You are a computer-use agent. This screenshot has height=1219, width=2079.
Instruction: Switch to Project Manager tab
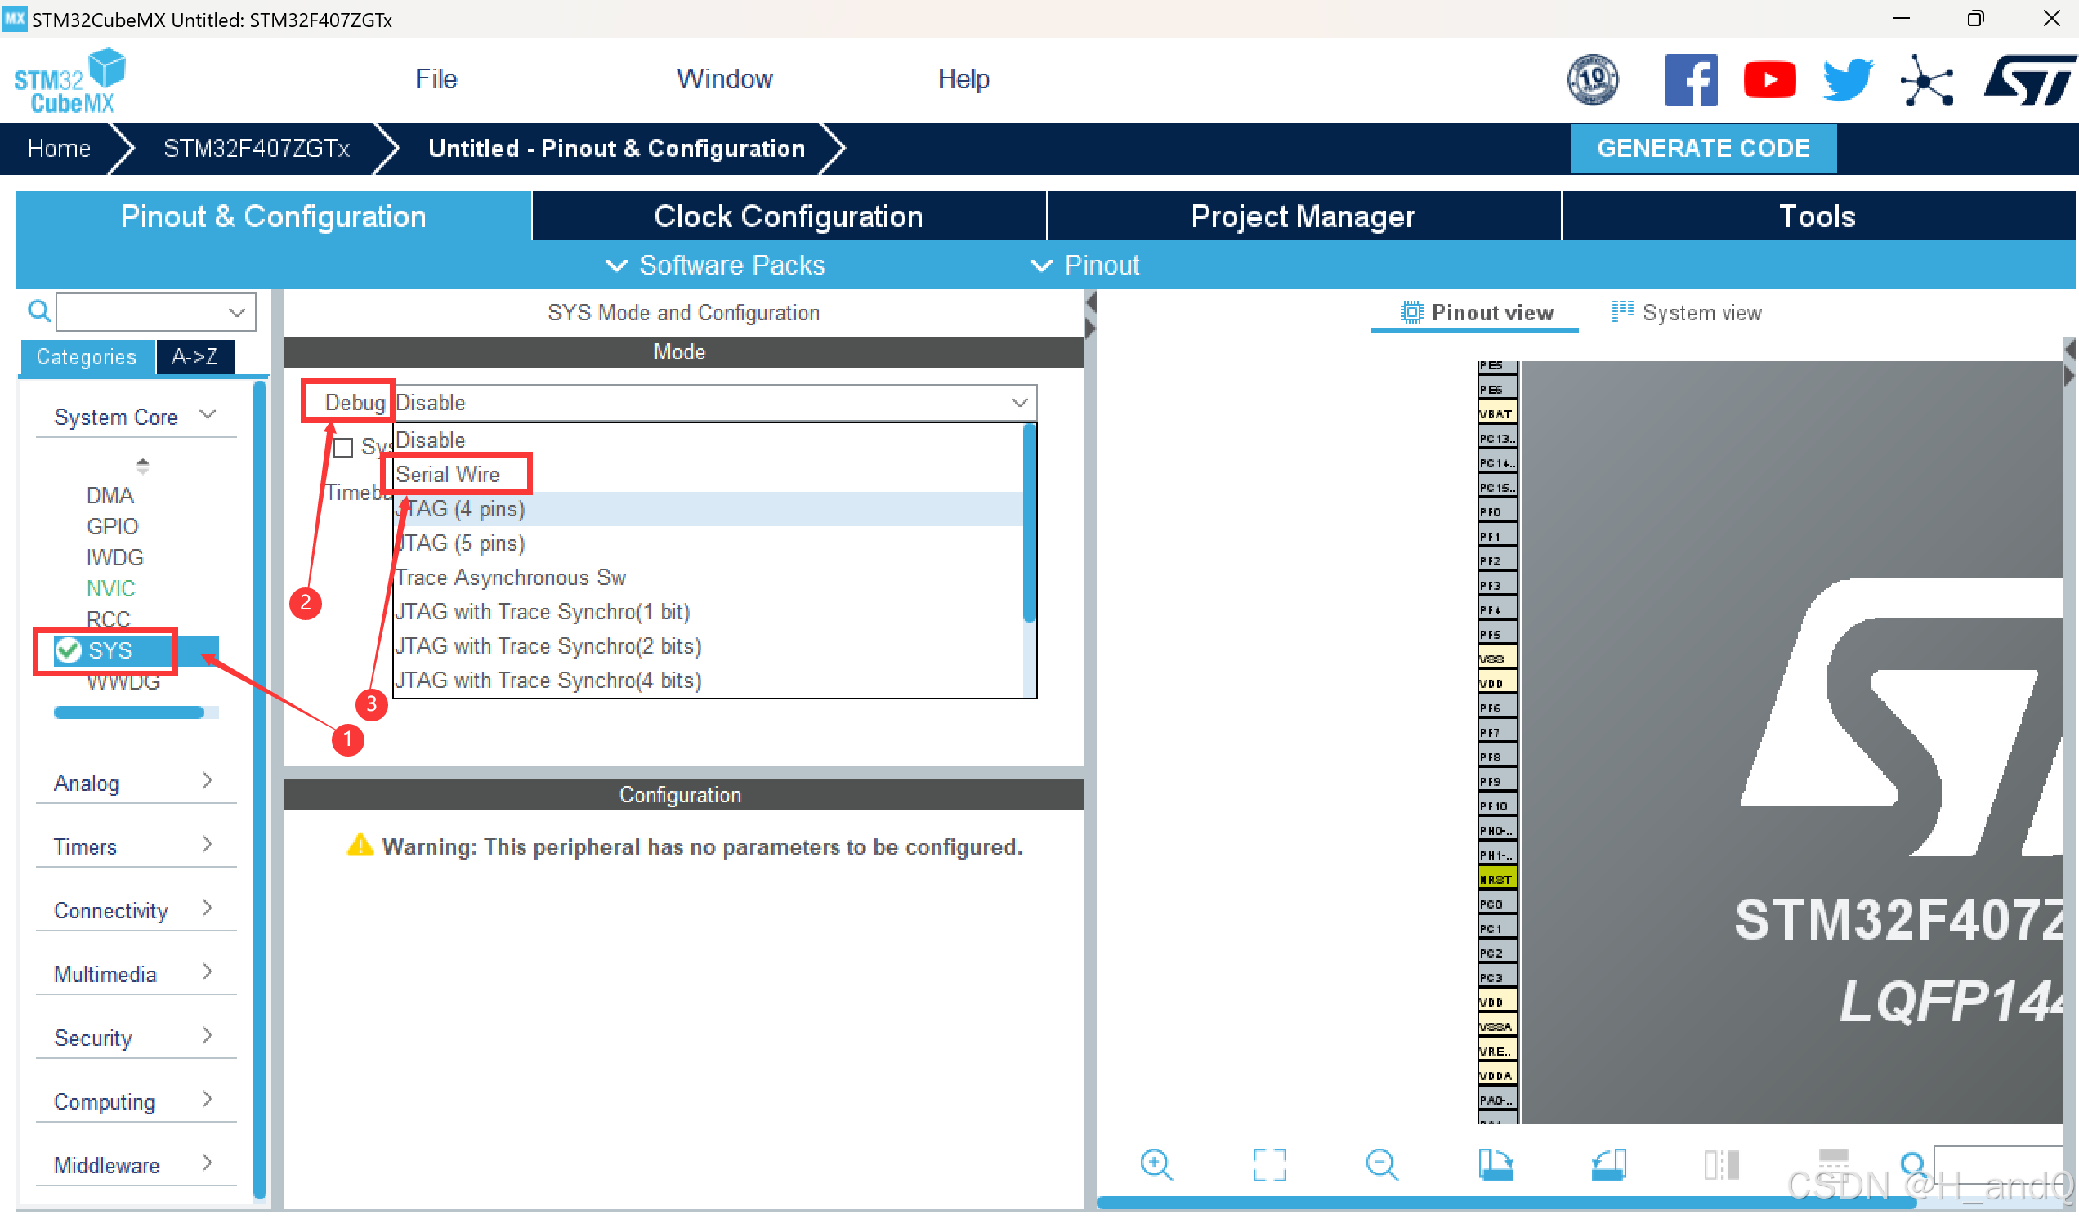coord(1303,216)
